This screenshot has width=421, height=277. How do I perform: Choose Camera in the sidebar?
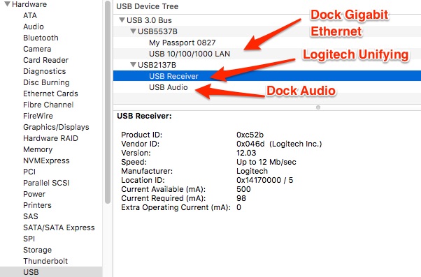(37, 49)
